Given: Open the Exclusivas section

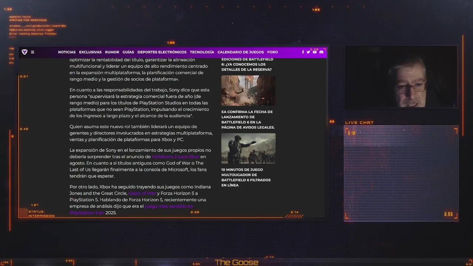Looking at the screenshot, I should [x=90, y=52].
